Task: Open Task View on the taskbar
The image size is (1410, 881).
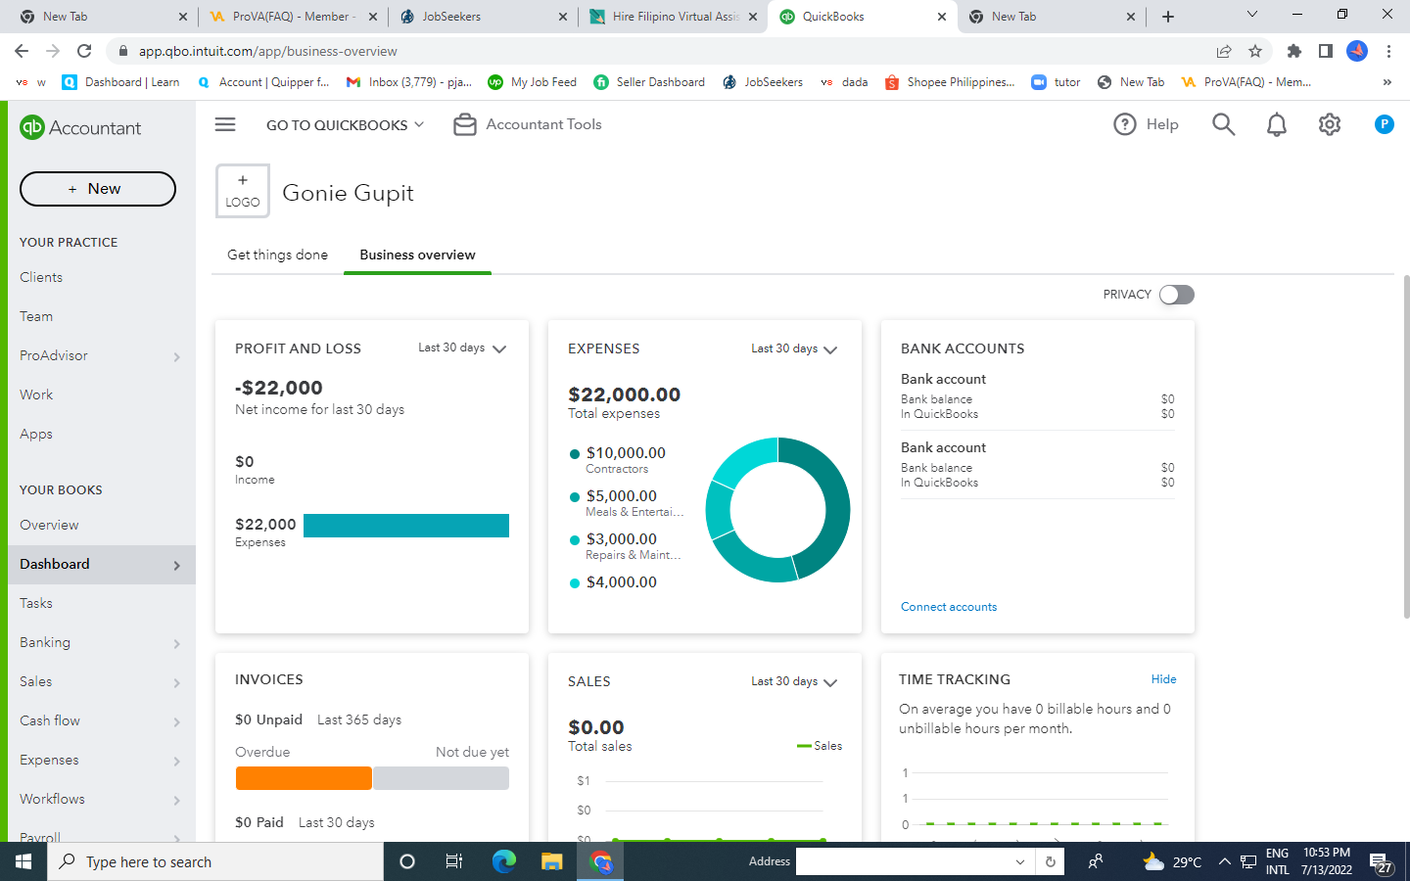Action: (x=454, y=861)
